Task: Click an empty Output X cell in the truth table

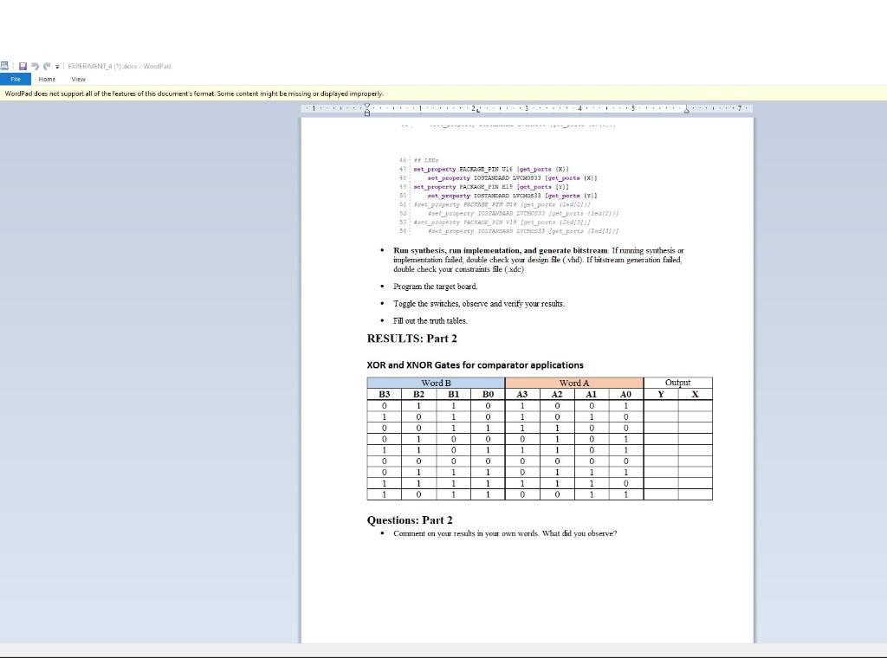Action: pos(696,404)
